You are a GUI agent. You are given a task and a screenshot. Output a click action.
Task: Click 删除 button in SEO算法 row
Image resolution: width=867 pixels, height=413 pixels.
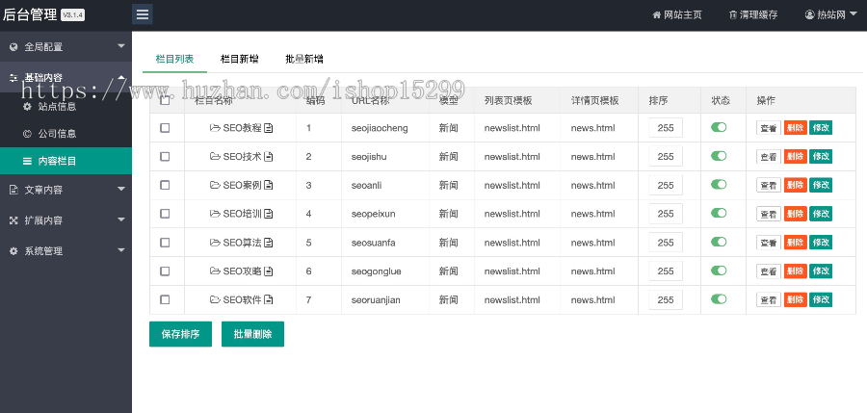point(795,243)
